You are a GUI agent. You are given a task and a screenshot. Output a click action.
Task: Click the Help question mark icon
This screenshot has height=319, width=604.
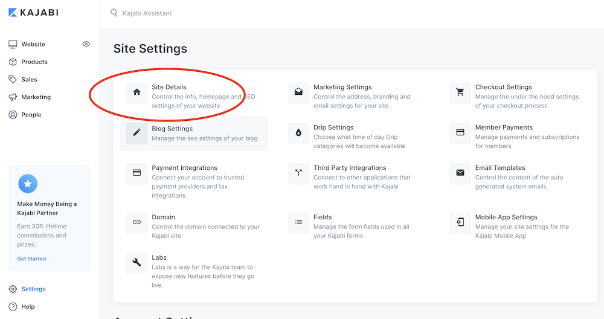point(13,307)
